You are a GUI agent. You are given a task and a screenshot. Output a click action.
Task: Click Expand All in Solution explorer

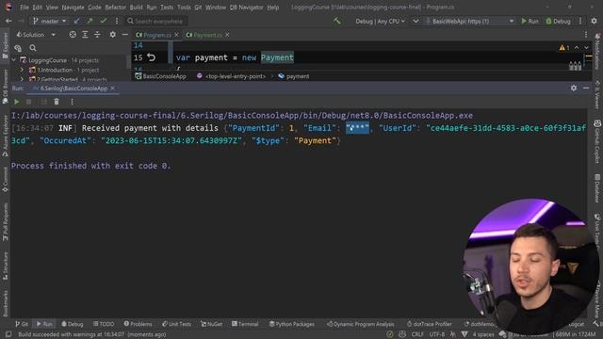(85, 35)
